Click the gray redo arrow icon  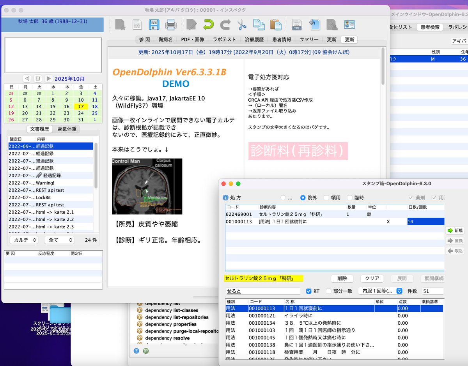[225, 25]
